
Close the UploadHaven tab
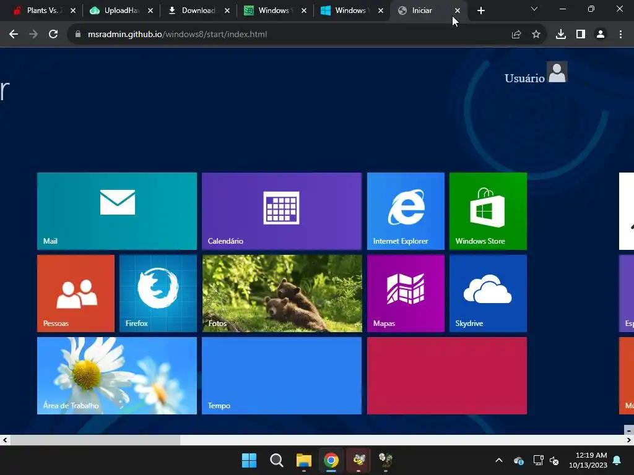pos(150,11)
